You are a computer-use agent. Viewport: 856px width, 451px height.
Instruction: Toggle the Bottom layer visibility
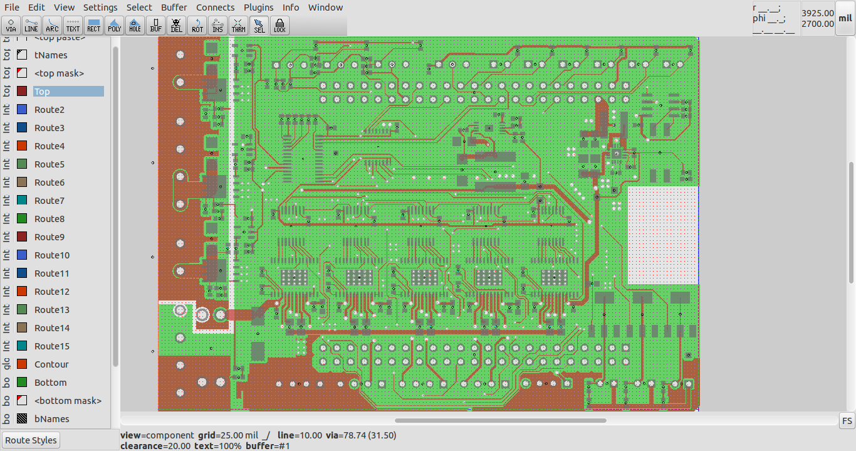coord(21,382)
